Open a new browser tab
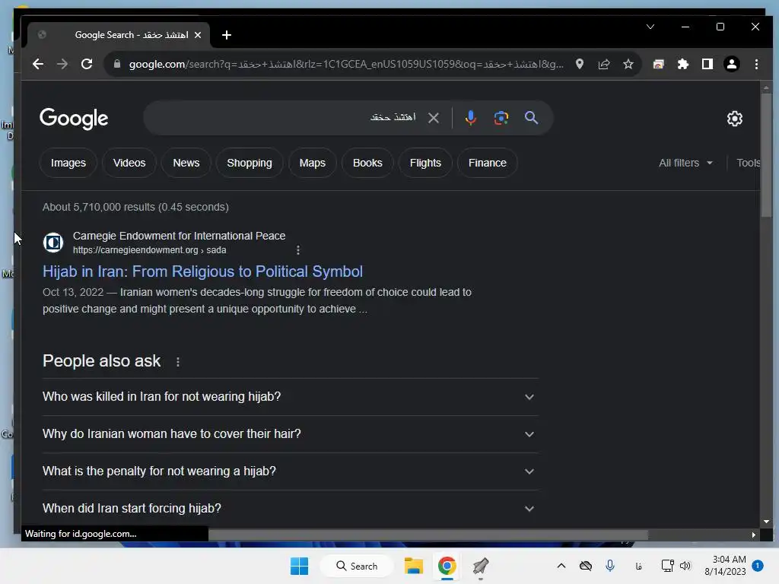This screenshot has width=779, height=584. click(x=227, y=35)
